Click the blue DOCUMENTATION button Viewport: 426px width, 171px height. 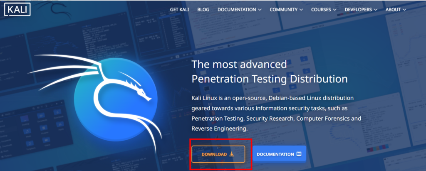coord(279,154)
